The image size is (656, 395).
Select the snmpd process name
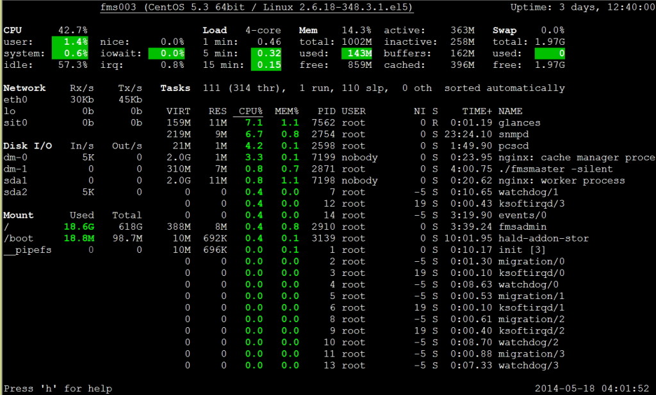point(513,134)
